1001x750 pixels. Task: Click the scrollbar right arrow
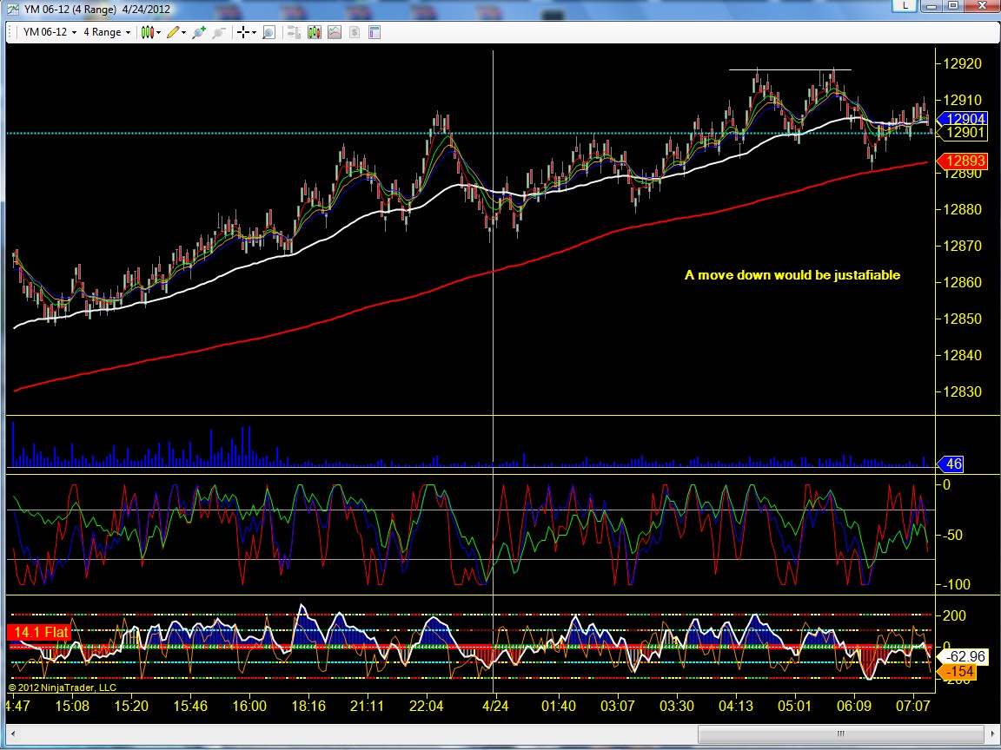pos(991,734)
